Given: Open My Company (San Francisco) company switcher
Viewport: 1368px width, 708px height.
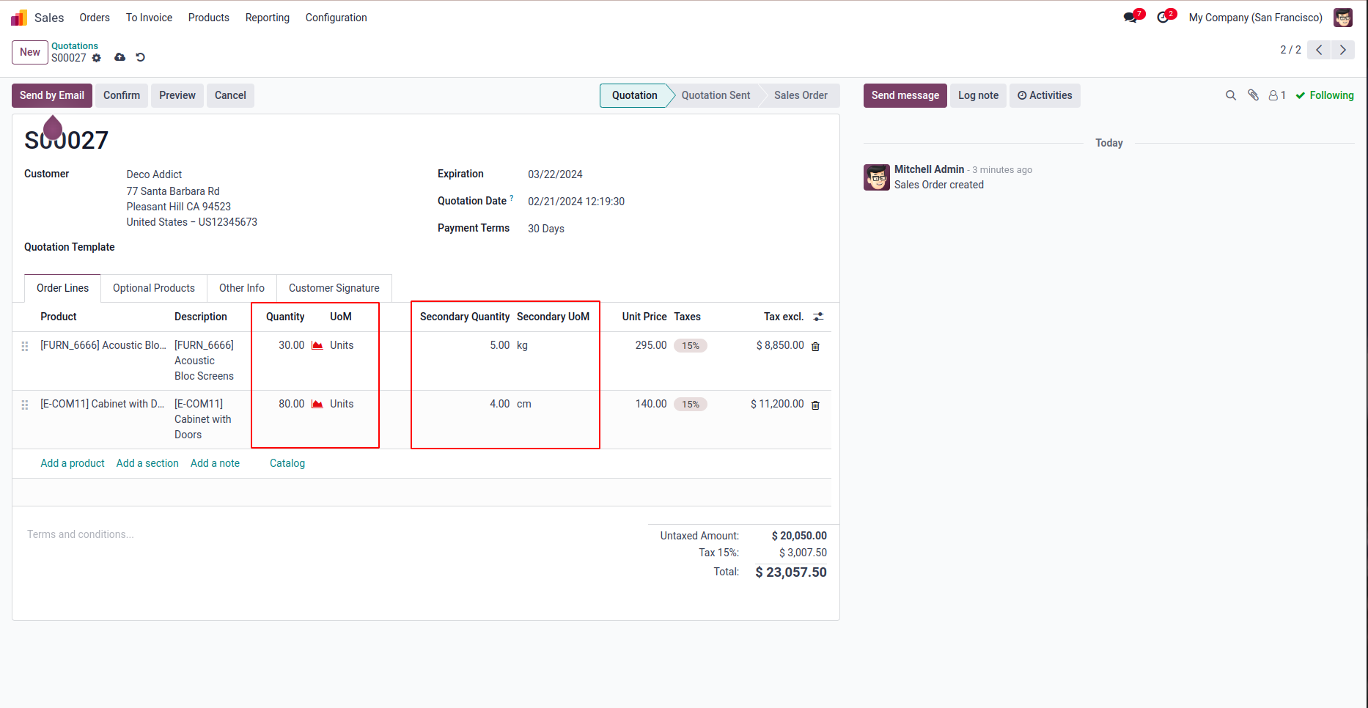Looking at the screenshot, I should coord(1255,18).
